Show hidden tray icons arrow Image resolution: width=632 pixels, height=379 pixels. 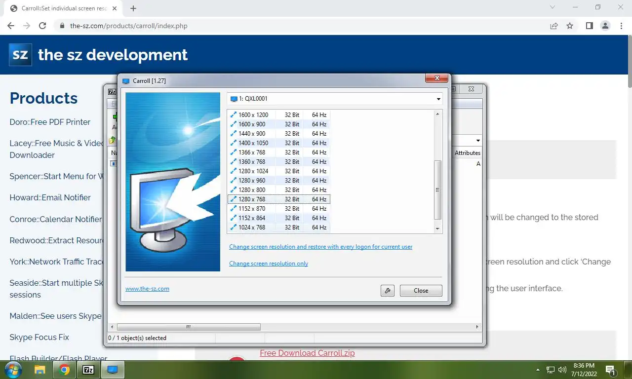pos(538,370)
